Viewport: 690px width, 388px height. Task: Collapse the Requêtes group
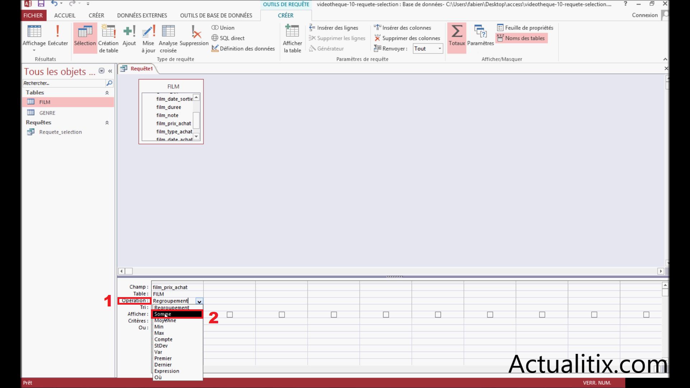click(107, 123)
